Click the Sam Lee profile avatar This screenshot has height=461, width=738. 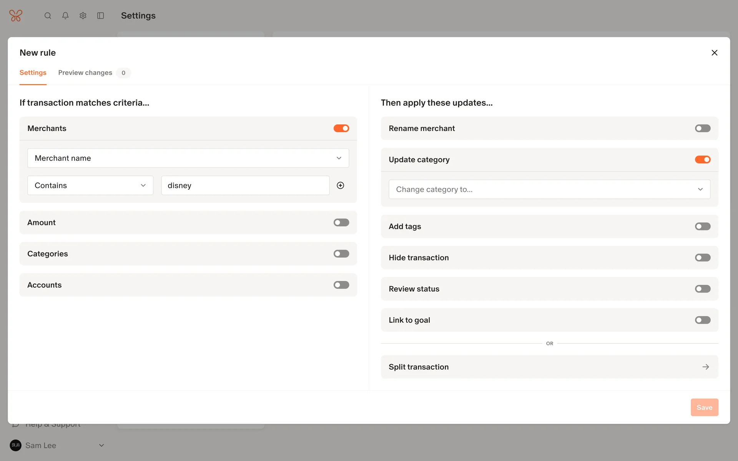16,445
